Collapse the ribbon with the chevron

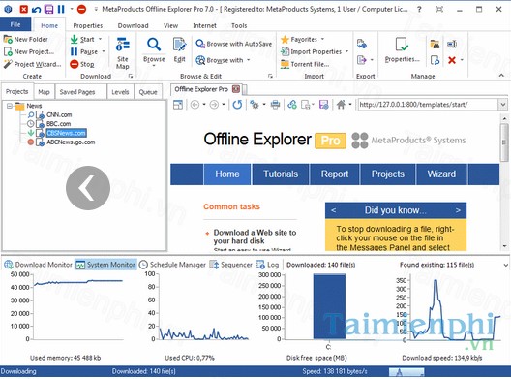(501, 76)
